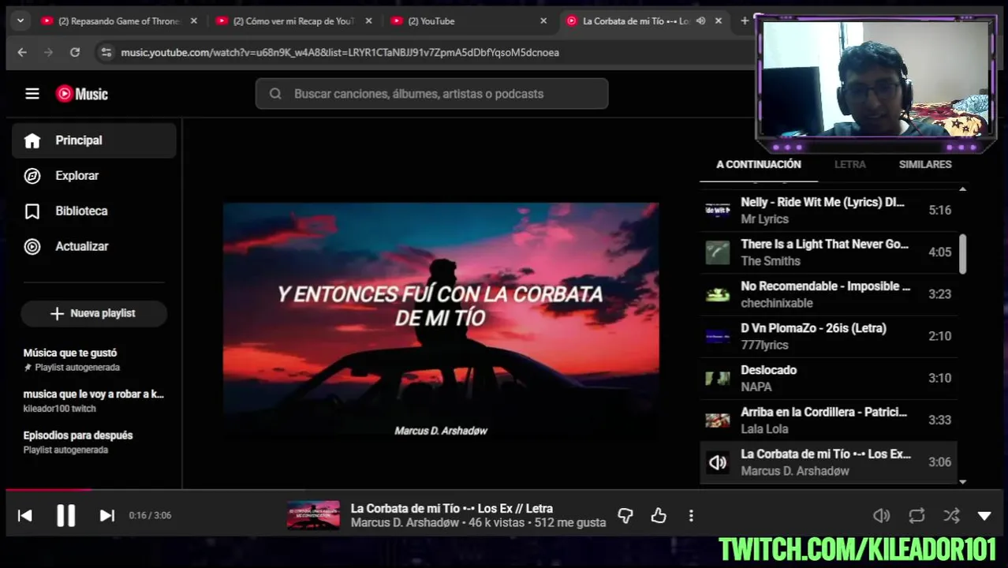The height and width of the screenshot is (568, 1008).
Task: Reload the browser page
Action: click(75, 52)
